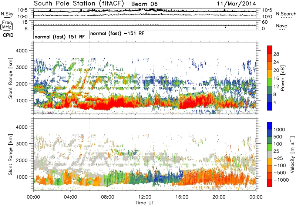Click the "500" label on the velocity colorbar

coord(278,137)
